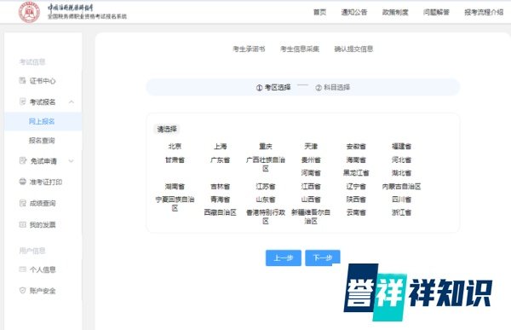
Task: Open 证书中心 sidebar entry
Action: point(43,81)
